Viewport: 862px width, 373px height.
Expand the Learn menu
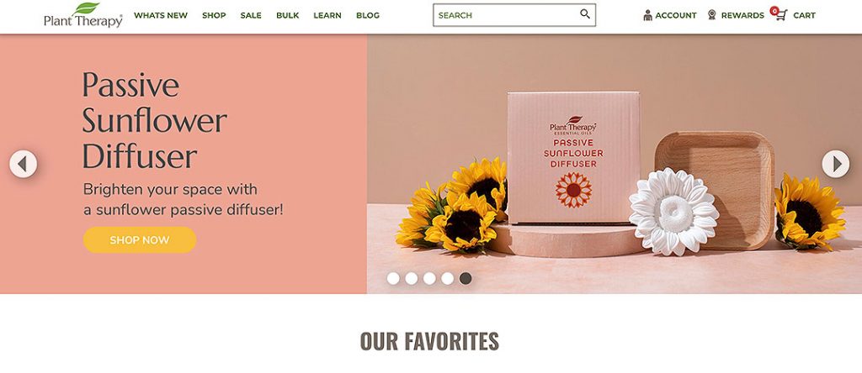327,15
